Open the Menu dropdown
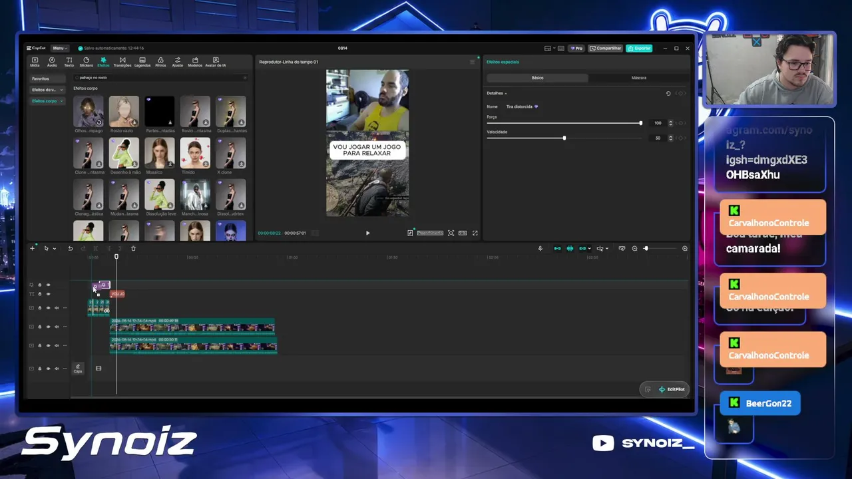Screen dimensions: 852x479 [59, 48]
